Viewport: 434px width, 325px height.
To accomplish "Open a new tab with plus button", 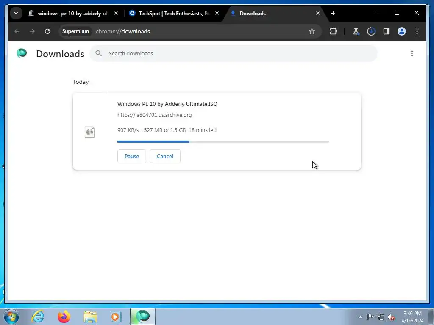I will tap(333, 13).
